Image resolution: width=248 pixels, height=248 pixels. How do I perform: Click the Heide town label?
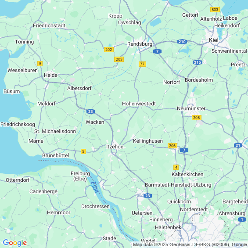[50, 75]
